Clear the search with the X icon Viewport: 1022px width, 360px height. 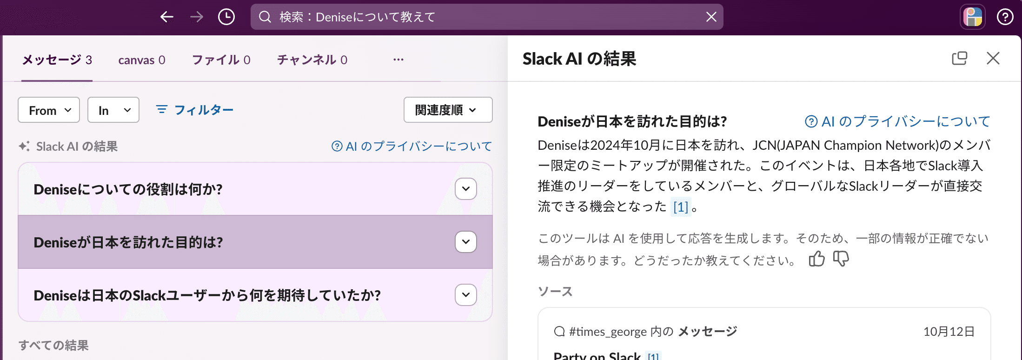point(711,17)
